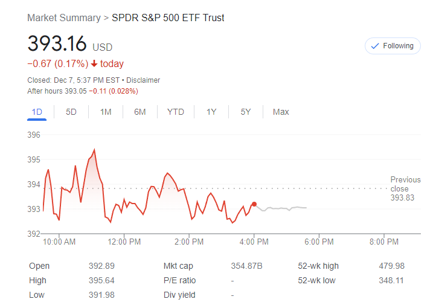Click the SPDR S&P 500 ETF Trust title
Image resolution: width=436 pixels, height=305 pixels.
pyautogui.click(x=168, y=18)
